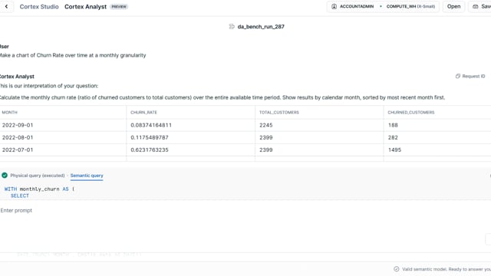Open the ACCOUNTADMIN COMPUTE_WH role selector

click(384, 6)
